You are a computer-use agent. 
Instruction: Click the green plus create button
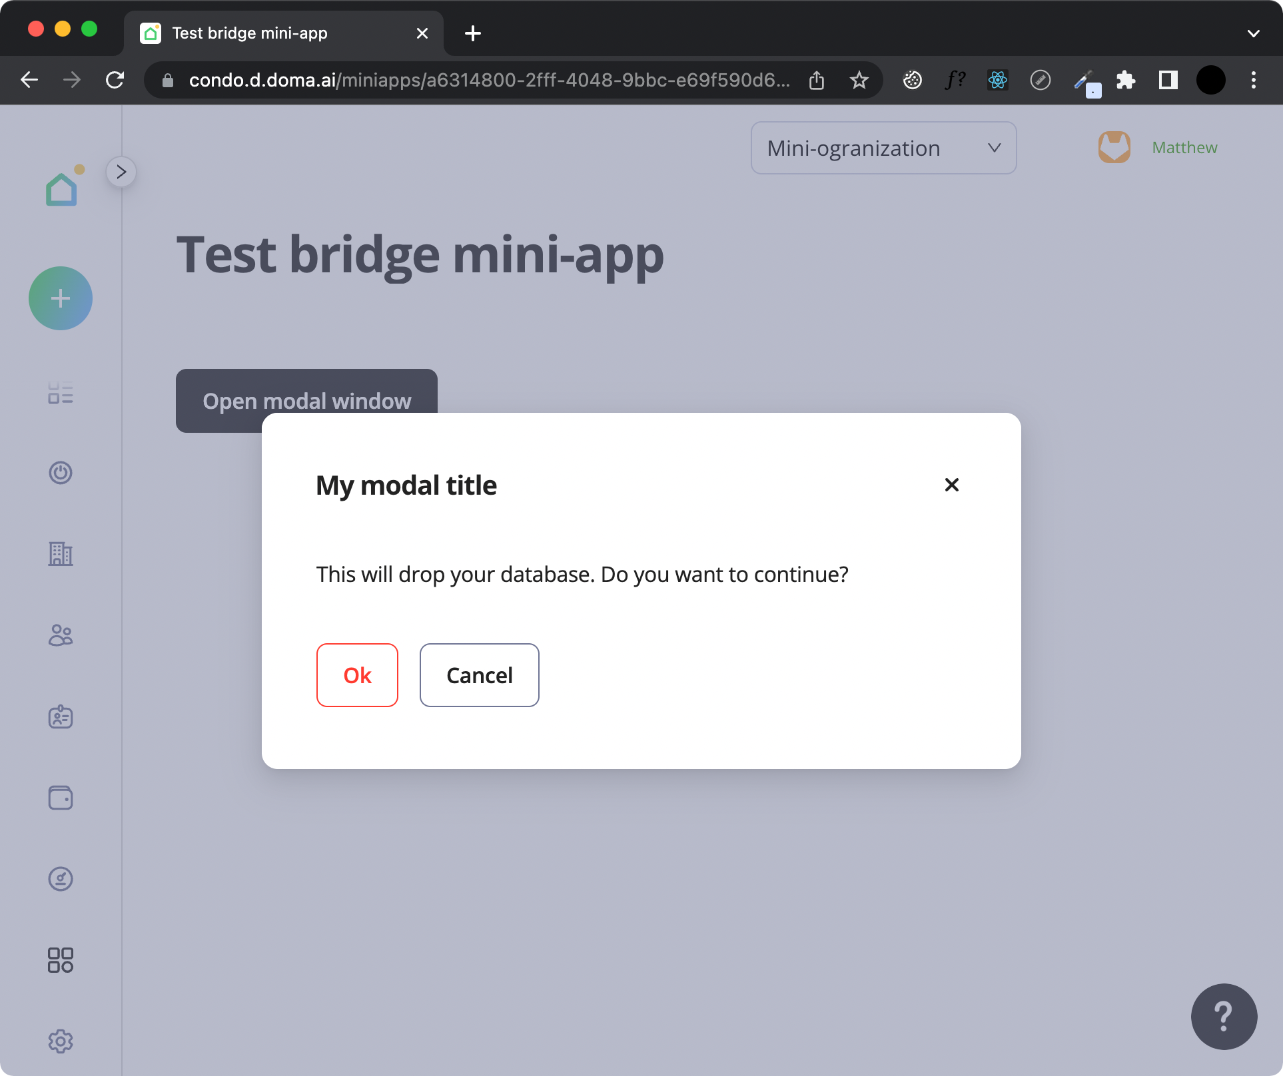[61, 298]
